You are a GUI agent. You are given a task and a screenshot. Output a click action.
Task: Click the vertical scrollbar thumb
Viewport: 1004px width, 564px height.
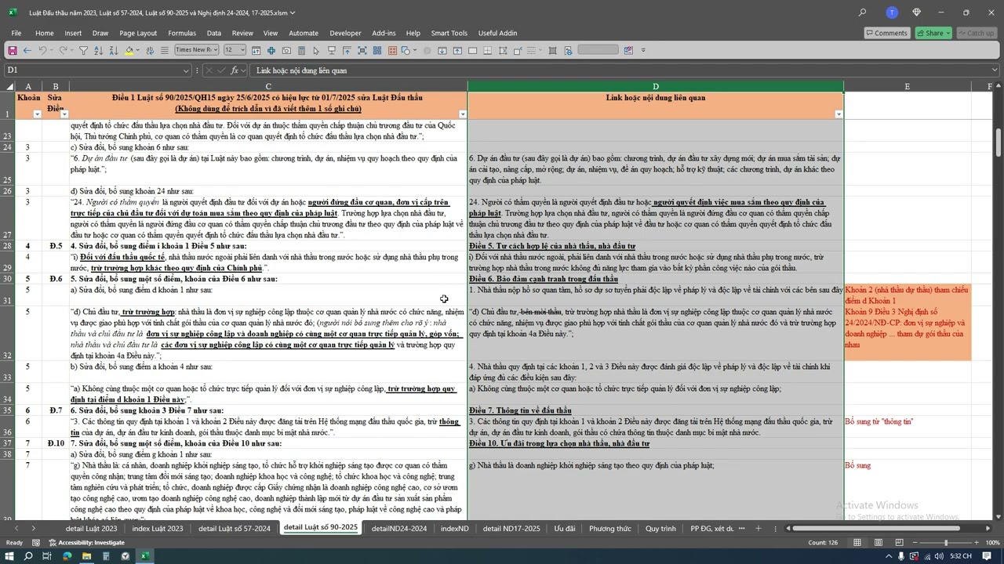click(999, 142)
